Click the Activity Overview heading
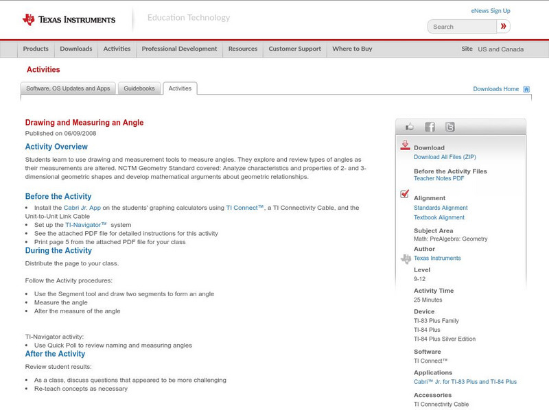 coord(56,147)
